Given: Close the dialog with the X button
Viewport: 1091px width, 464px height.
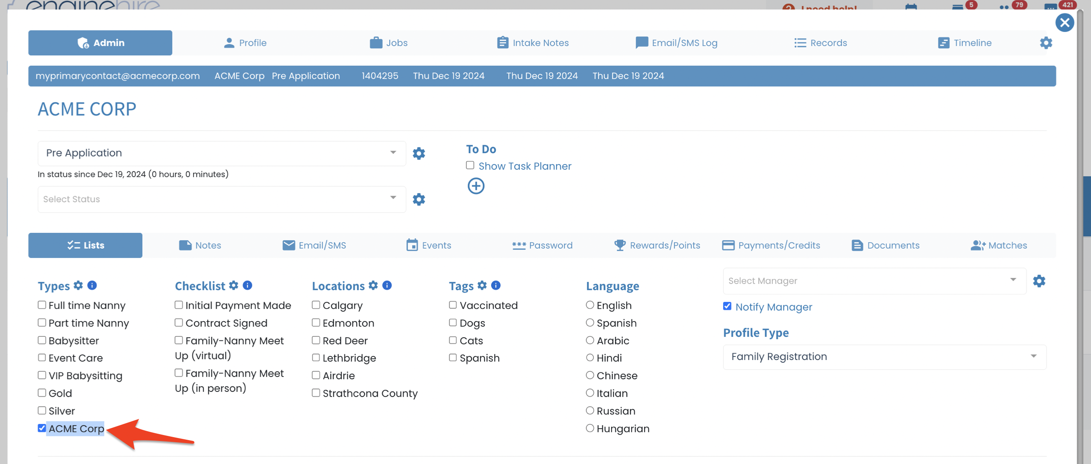Looking at the screenshot, I should 1065,23.
